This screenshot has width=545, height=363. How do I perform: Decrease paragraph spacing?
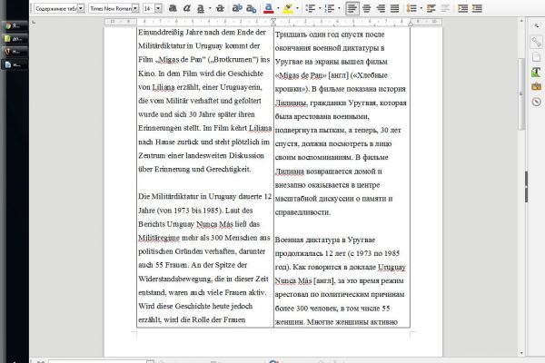[445, 8]
